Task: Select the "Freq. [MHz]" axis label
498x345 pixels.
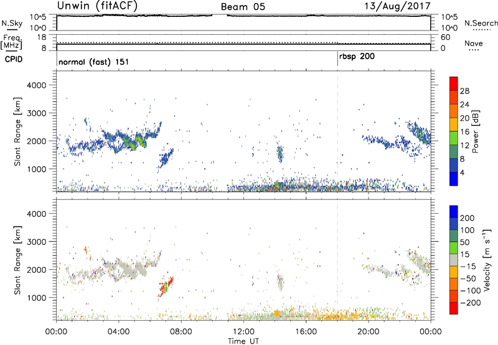Action: click(12, 42)
